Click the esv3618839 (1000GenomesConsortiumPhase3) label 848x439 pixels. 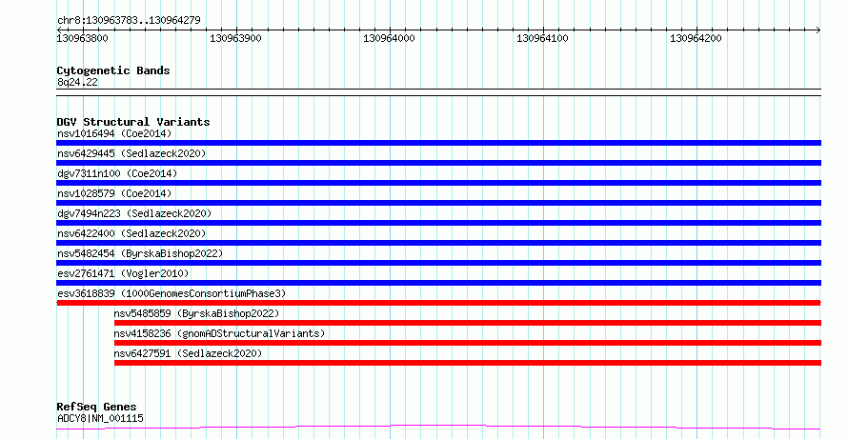(172, 293)
